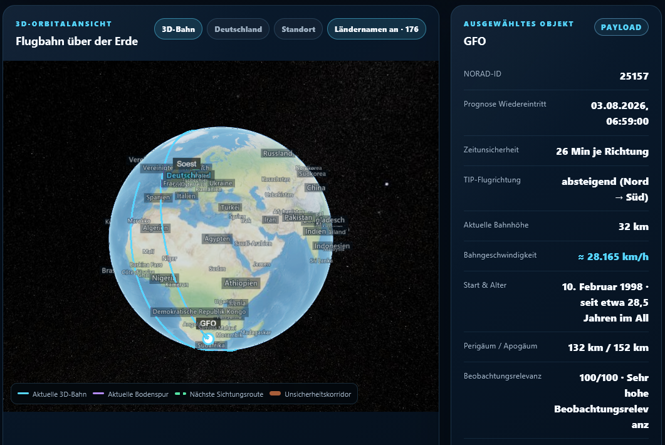Click the Türkei country label

click(230, 207)
